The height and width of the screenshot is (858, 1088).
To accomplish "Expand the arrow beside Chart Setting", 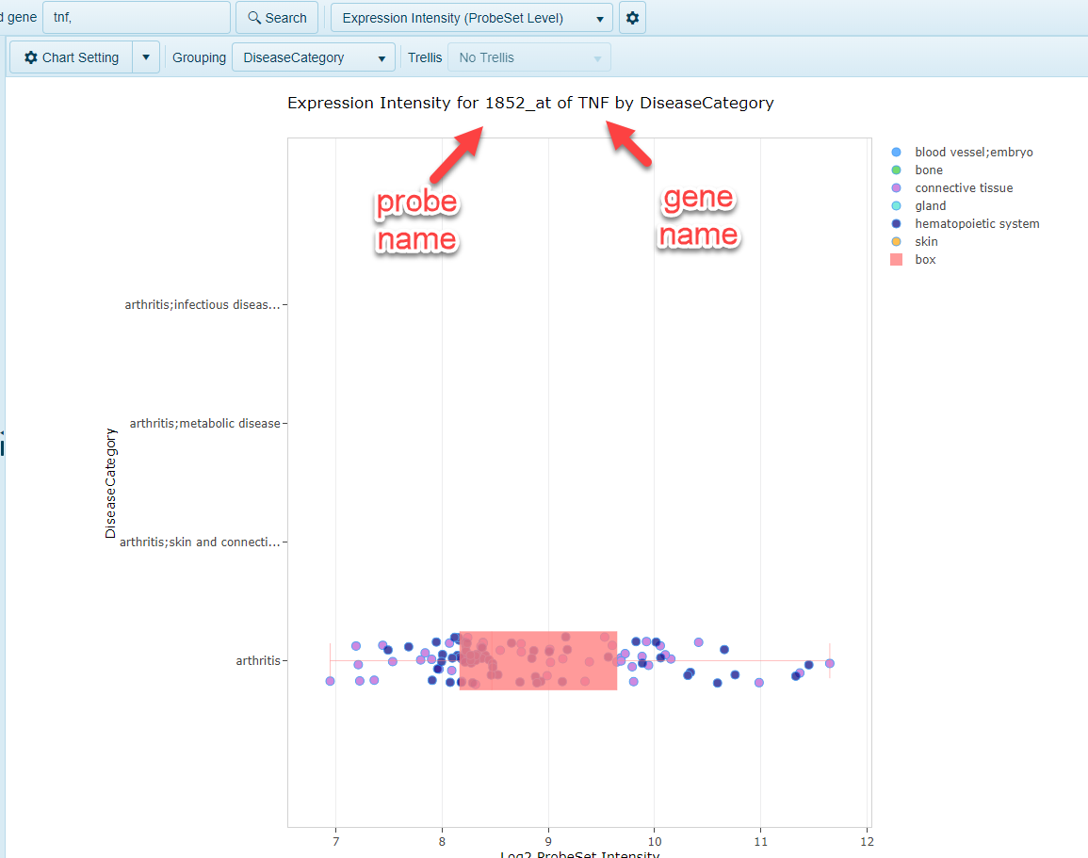I will point(146,57).
